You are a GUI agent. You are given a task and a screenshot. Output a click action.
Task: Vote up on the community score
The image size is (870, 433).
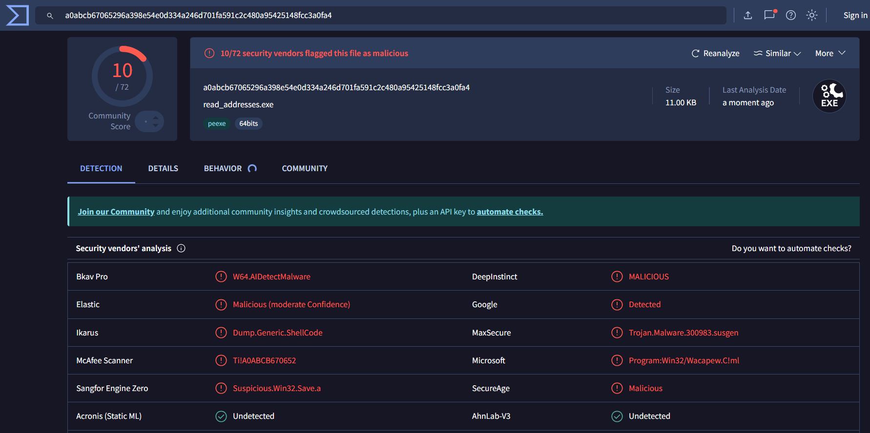click(155, 118)
